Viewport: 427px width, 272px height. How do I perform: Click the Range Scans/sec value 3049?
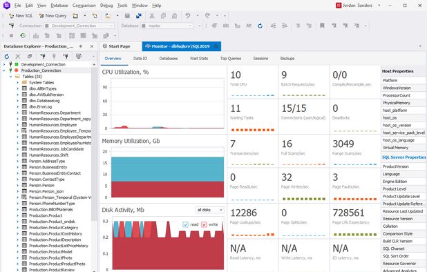343,144
